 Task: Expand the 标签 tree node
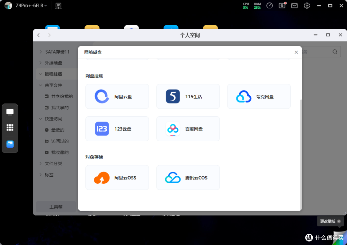40,175
